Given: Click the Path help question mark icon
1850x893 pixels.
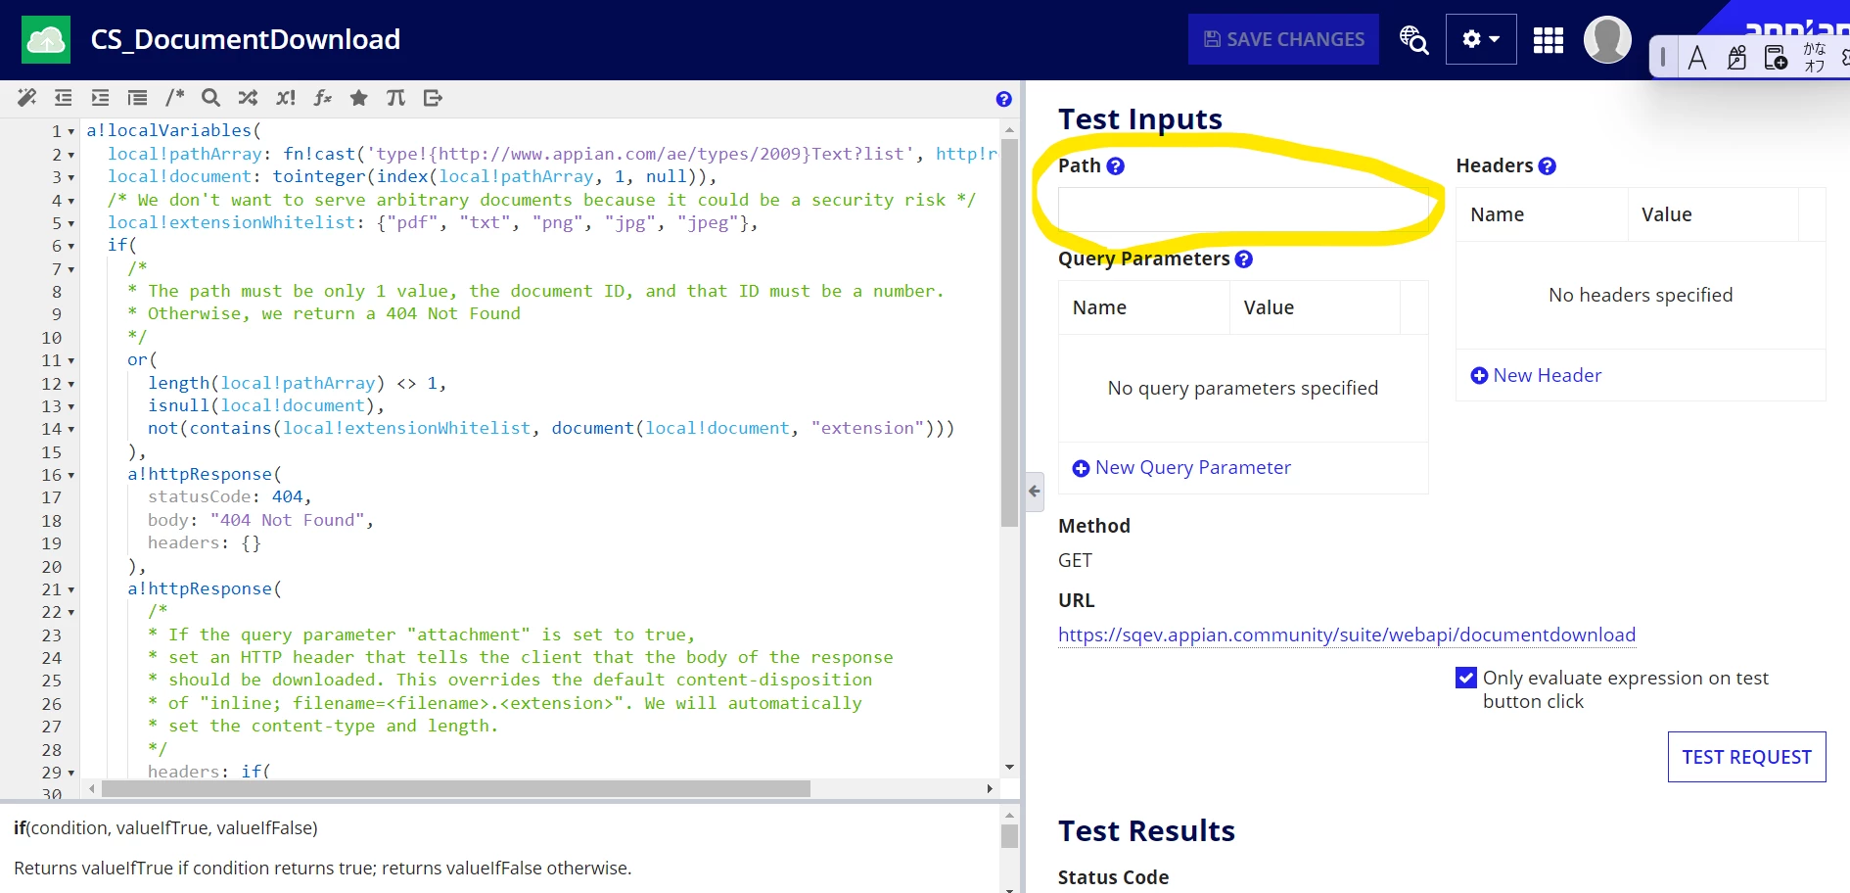Looking at the screenshot, I should tap(1115, 166).
